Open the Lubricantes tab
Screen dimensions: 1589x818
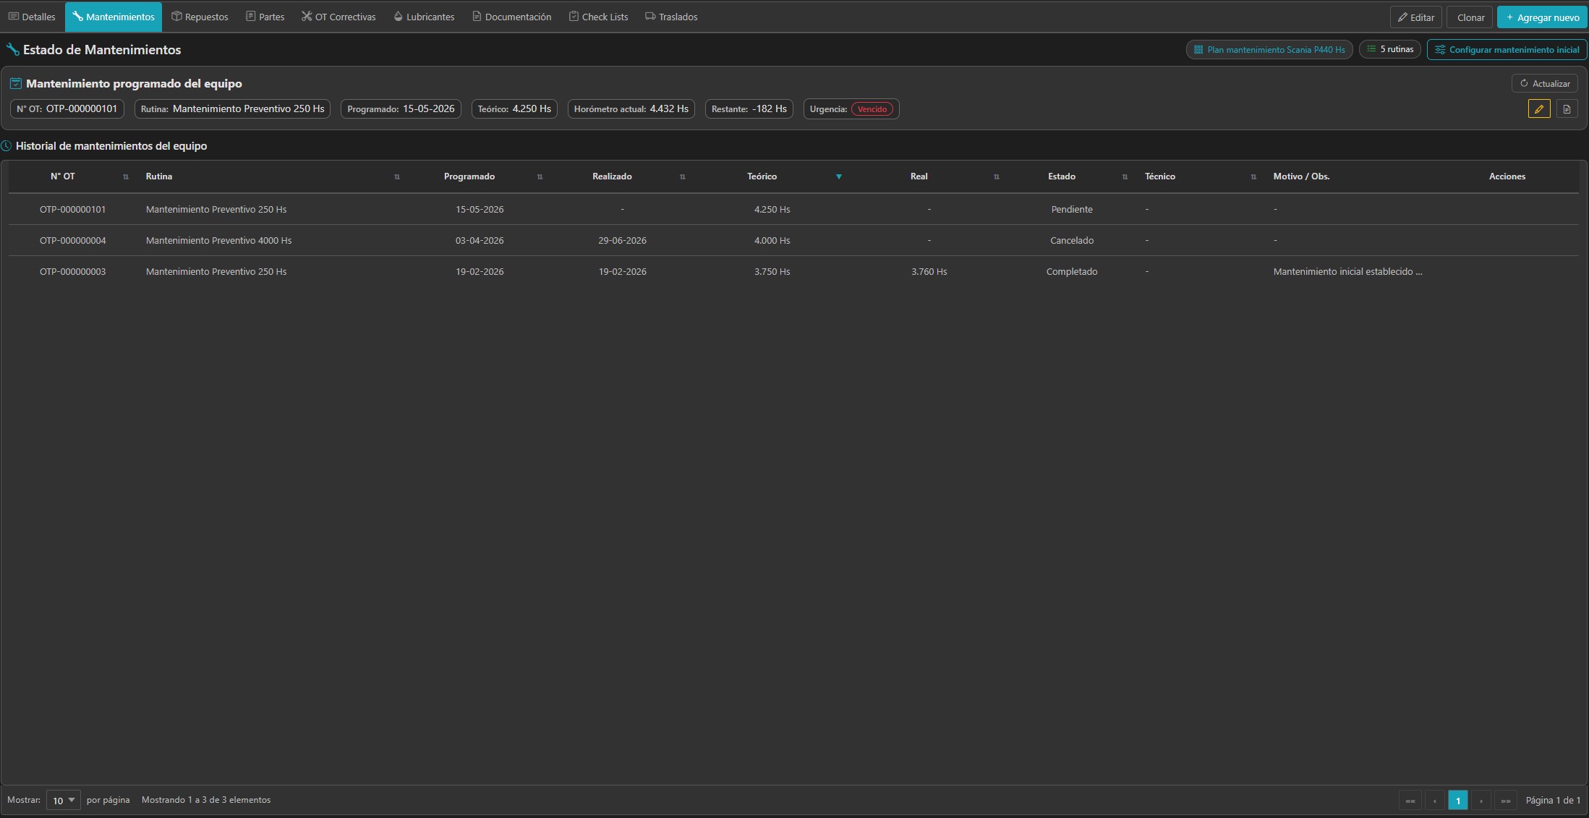424,17
